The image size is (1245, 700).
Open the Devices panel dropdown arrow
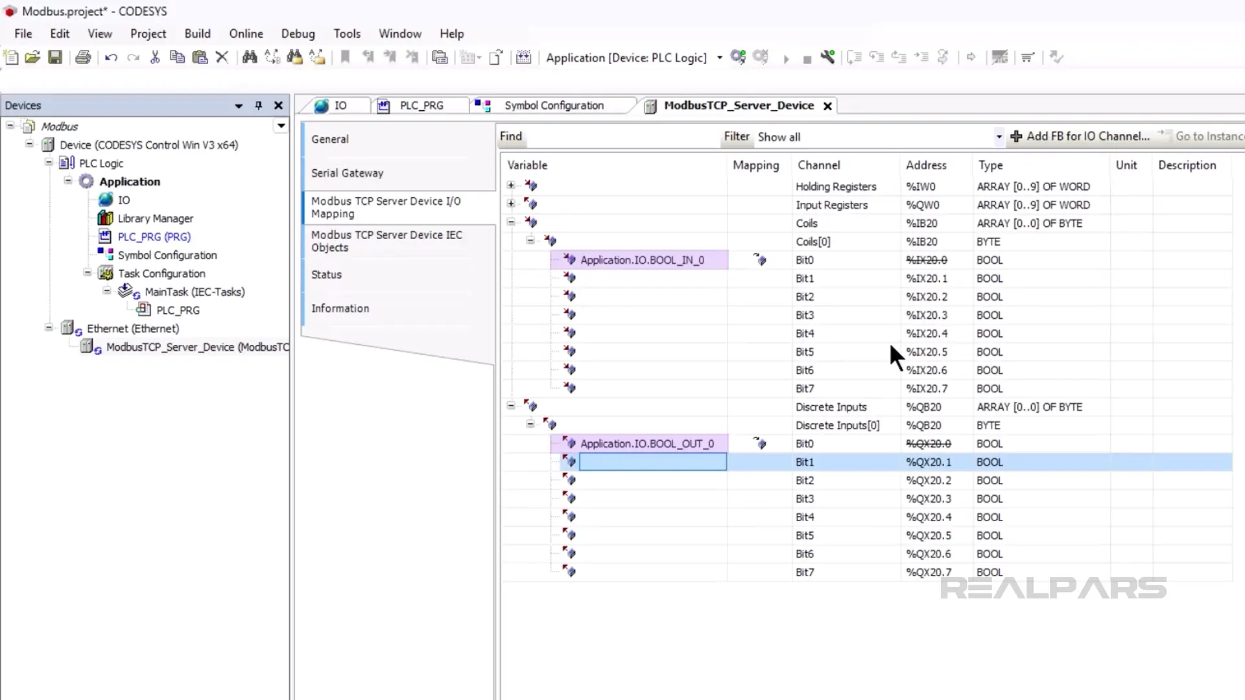pyautogui.click(x=239, y=106)
